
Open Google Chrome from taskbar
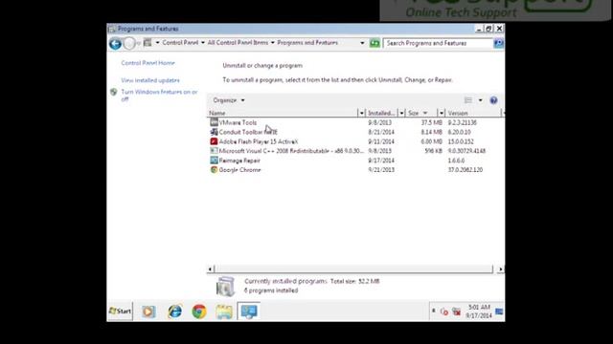click(x=199, y=312)
